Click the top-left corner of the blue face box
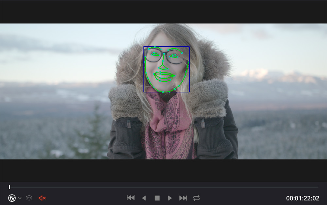The width and height of the screenshot is (327, 205). 144,47
